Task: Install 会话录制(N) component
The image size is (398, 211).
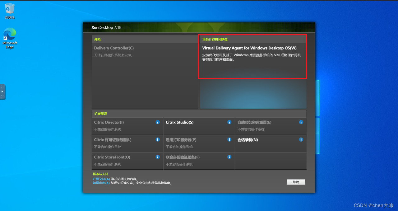Action: coord(248,140)
